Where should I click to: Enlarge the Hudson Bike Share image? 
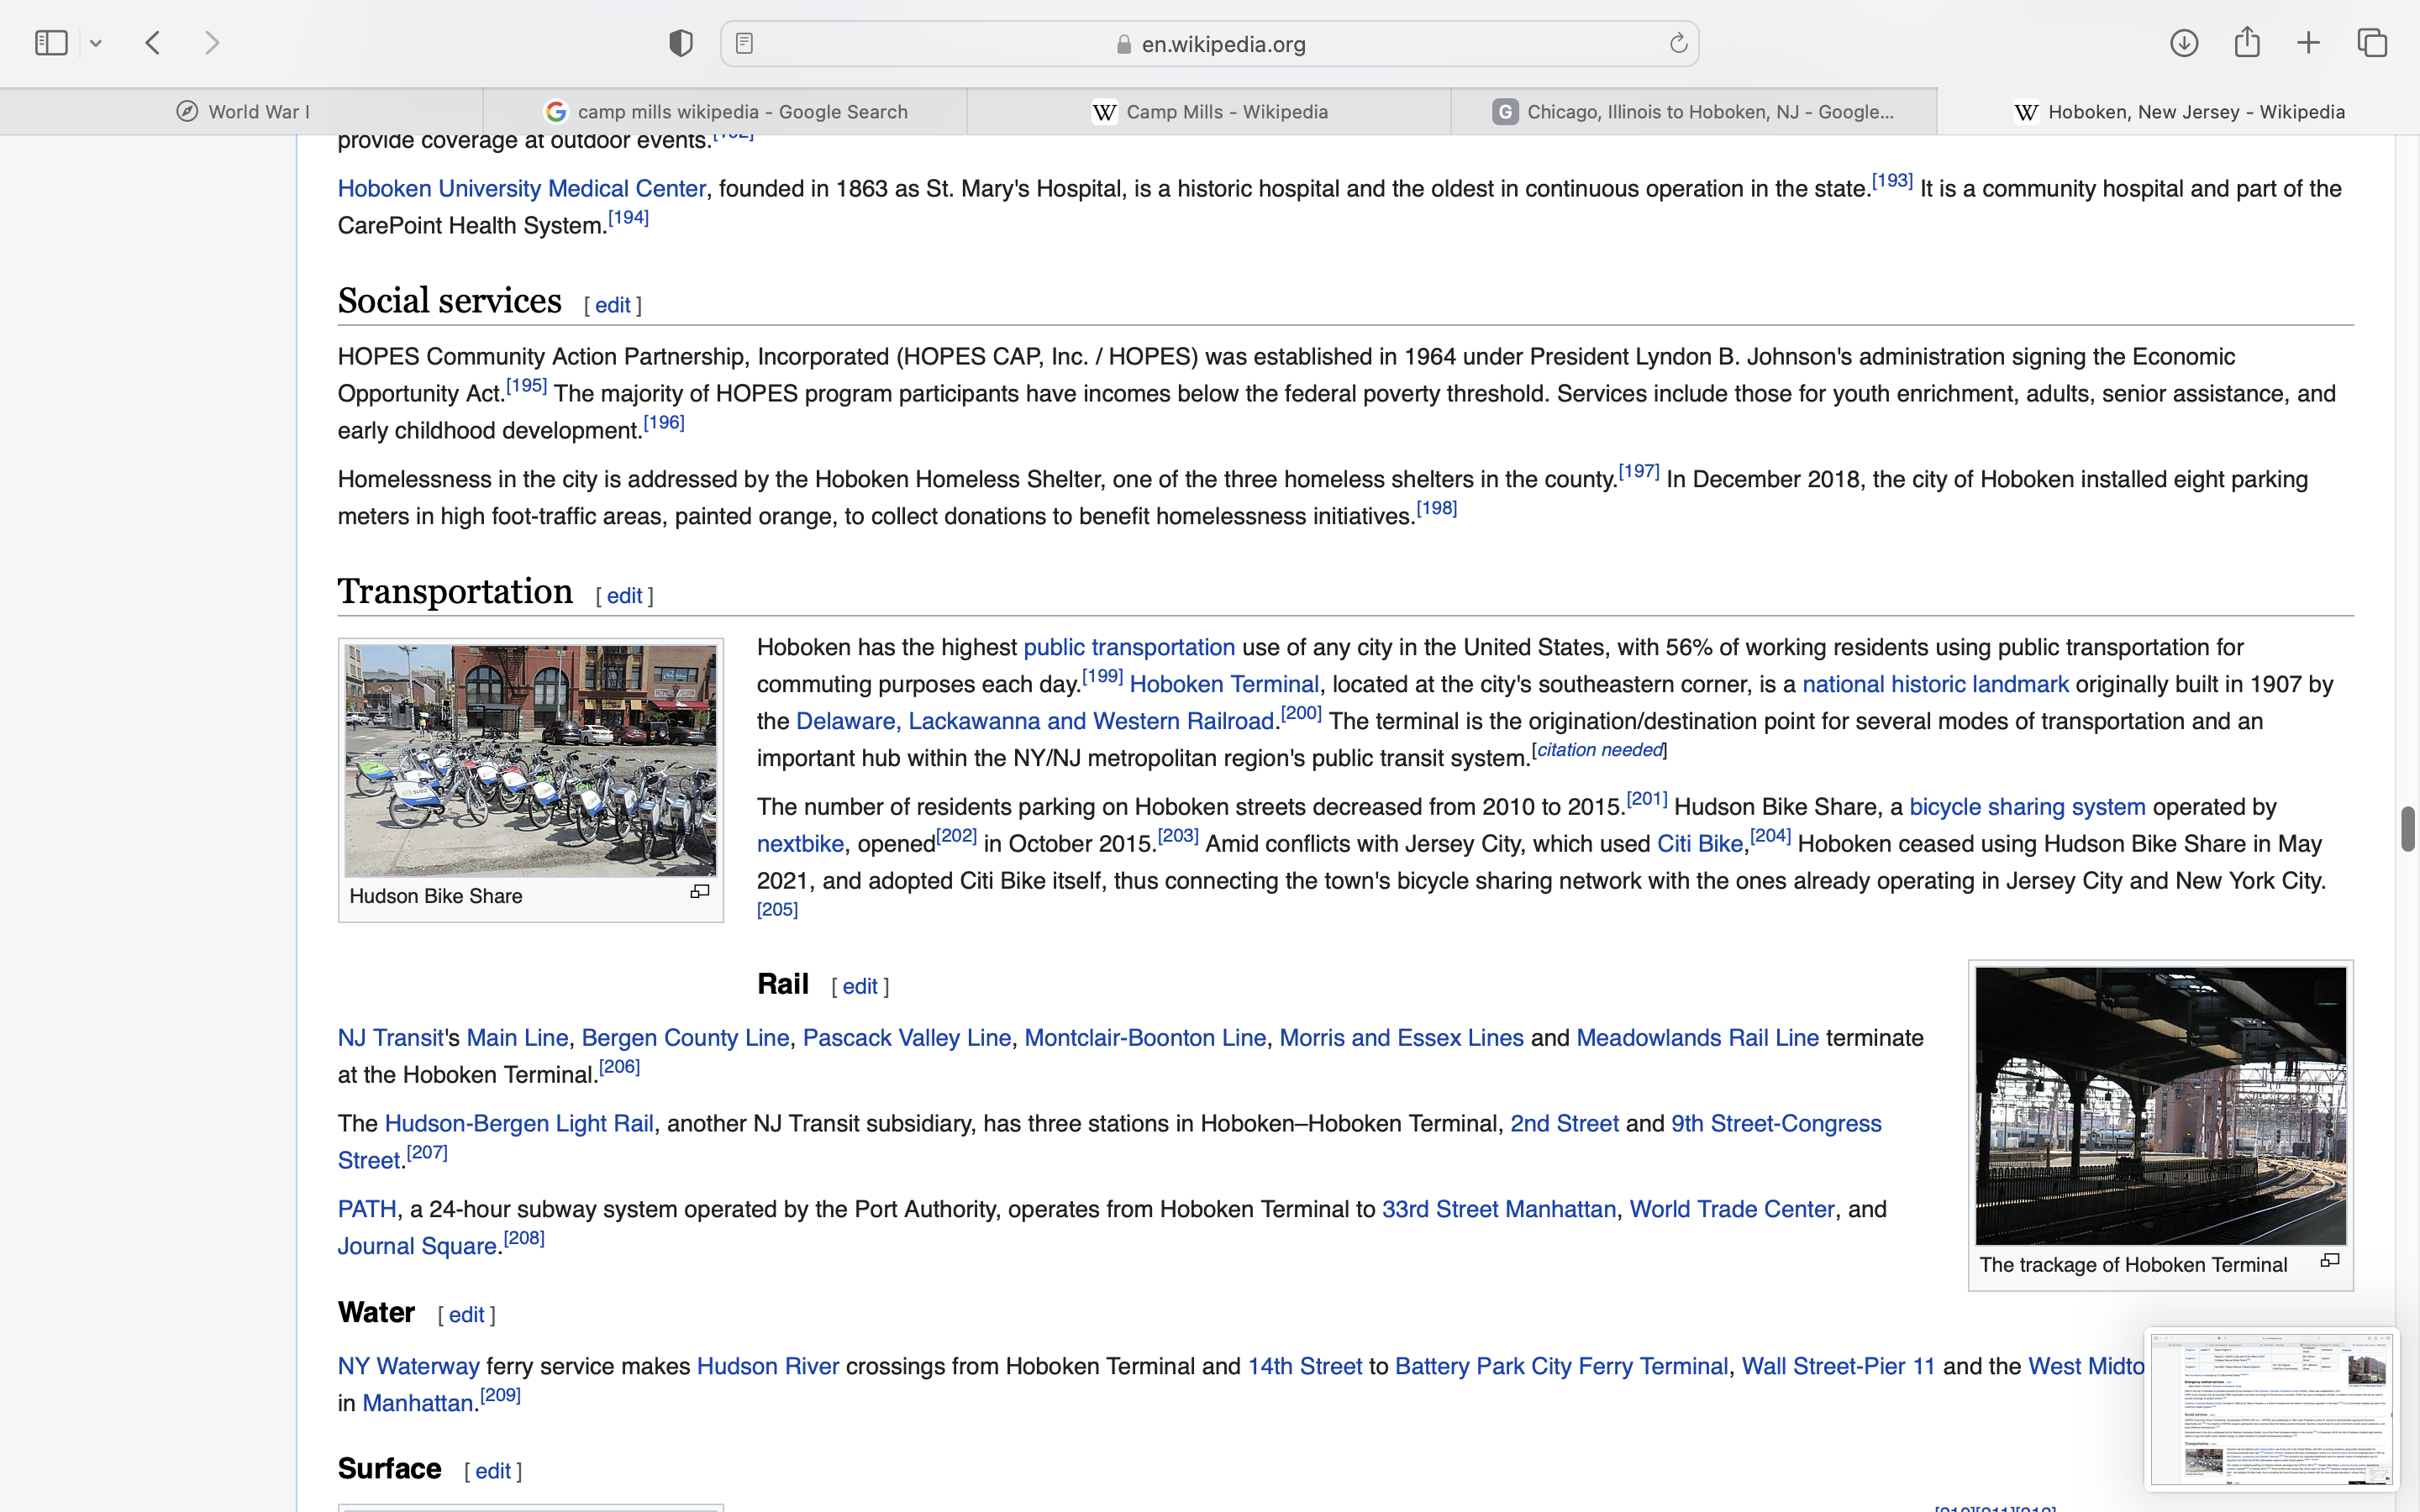[700, 892]
